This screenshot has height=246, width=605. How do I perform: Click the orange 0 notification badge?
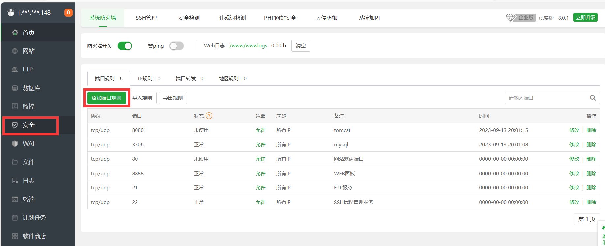[x=68, y=13]
